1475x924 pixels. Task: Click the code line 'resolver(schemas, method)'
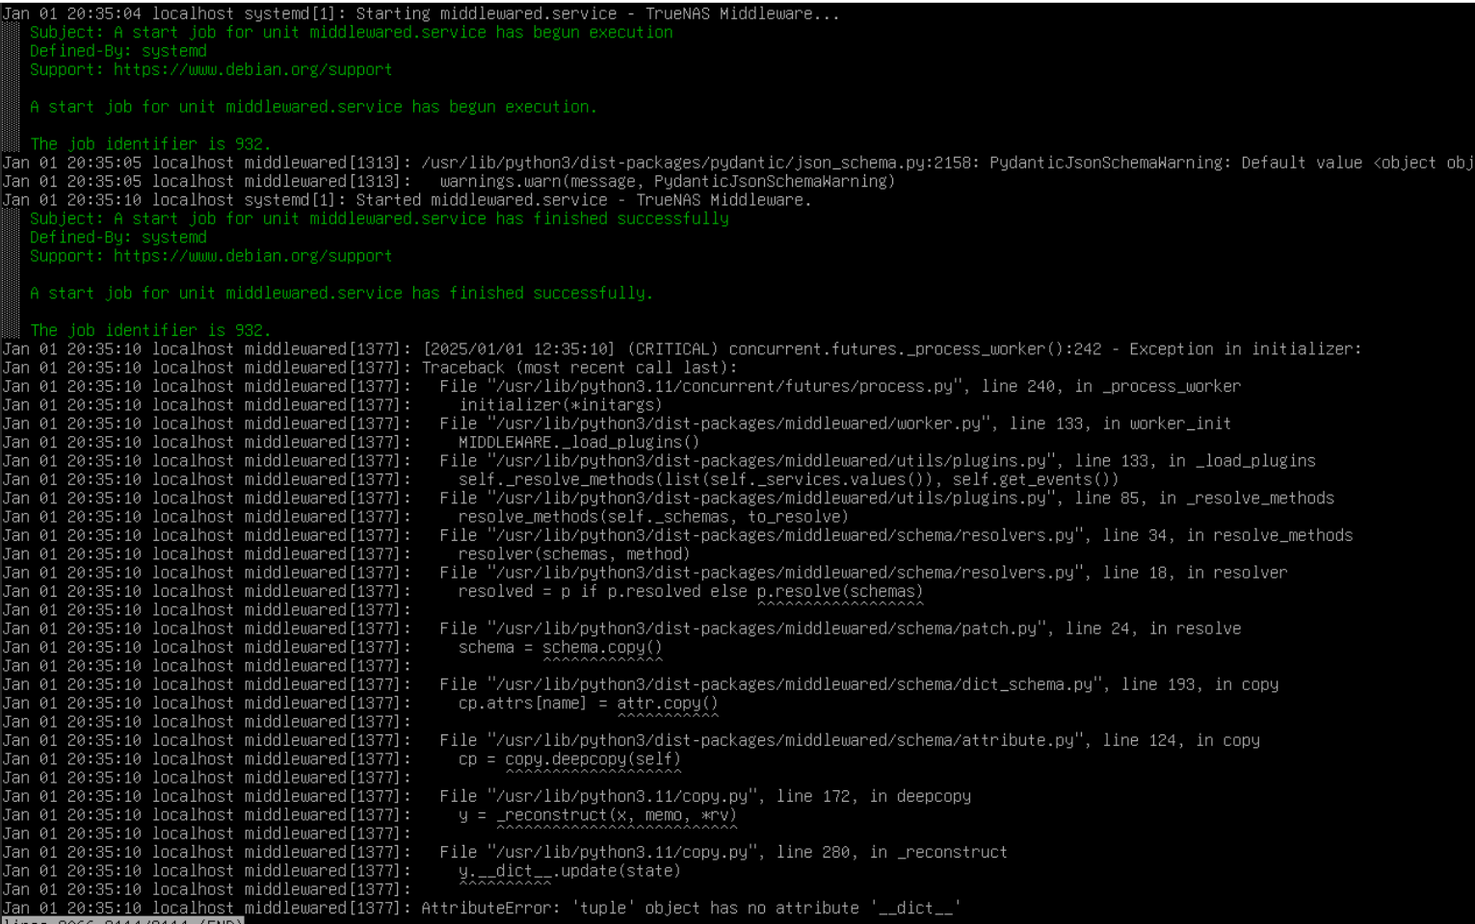[574, 553]
